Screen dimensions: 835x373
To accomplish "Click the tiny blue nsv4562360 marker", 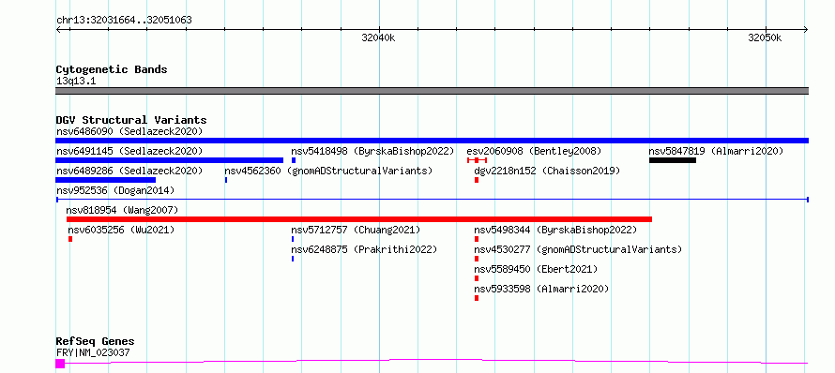I will click(226, 180).
